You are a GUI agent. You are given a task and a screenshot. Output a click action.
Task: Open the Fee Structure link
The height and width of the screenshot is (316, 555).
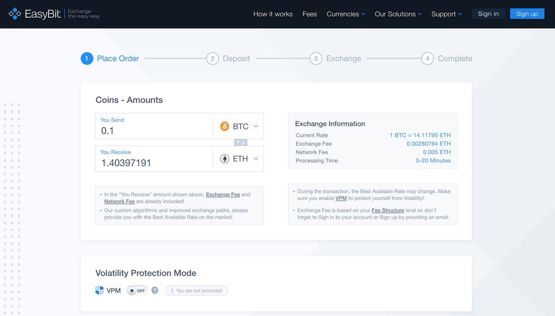pos(388,210)
